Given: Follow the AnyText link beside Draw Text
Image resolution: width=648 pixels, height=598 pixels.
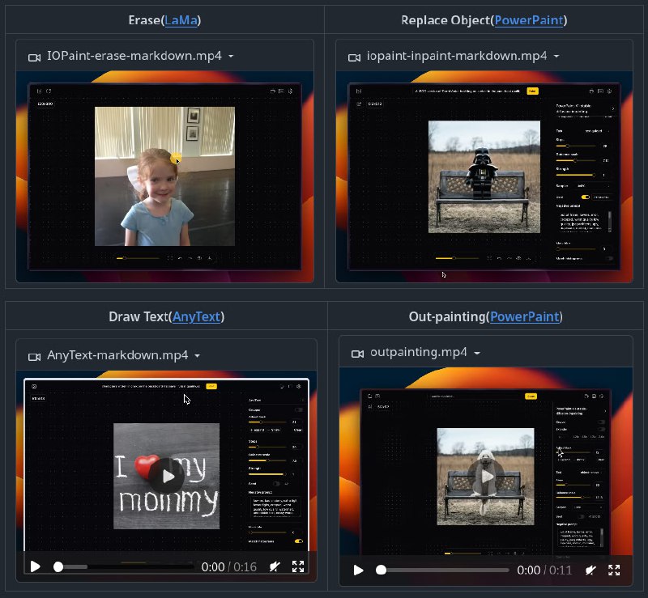Looking at the screenshot, I should point(196,316).
